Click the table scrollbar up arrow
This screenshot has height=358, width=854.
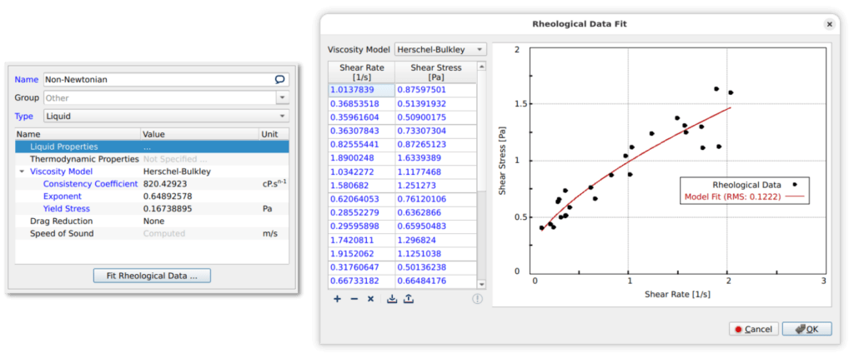pos(481,67)
